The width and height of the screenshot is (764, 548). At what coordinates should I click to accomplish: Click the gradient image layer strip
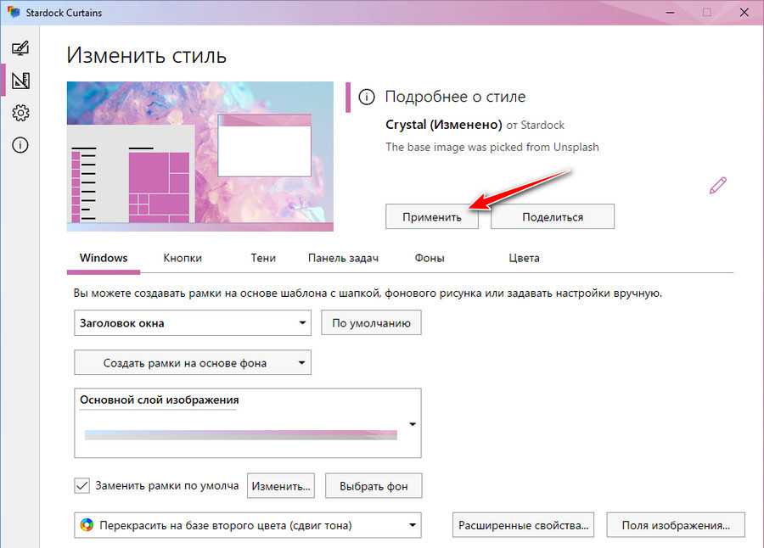(241, 435)
